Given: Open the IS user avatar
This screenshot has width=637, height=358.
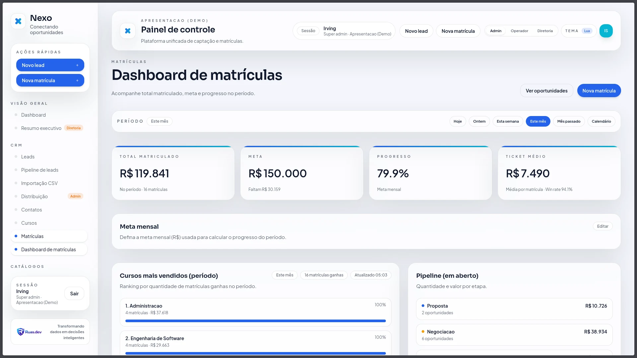Looking at the screenshot, I should click(606, 31).
